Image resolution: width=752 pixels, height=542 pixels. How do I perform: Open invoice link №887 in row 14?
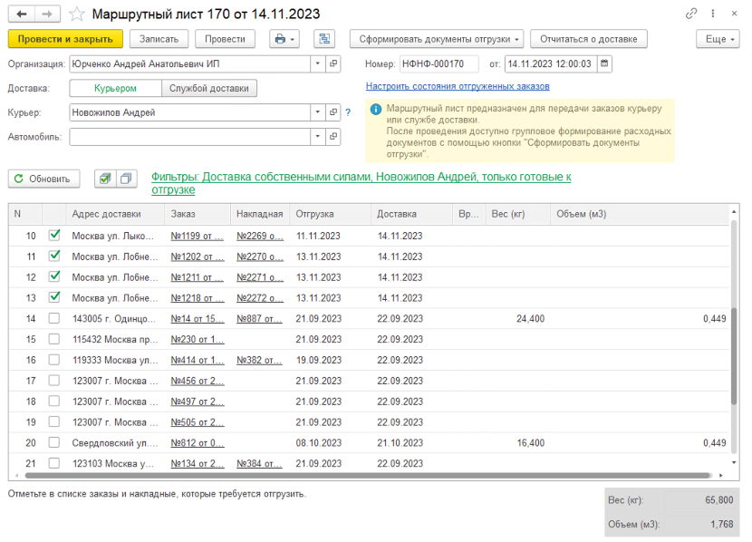point(259,318)
